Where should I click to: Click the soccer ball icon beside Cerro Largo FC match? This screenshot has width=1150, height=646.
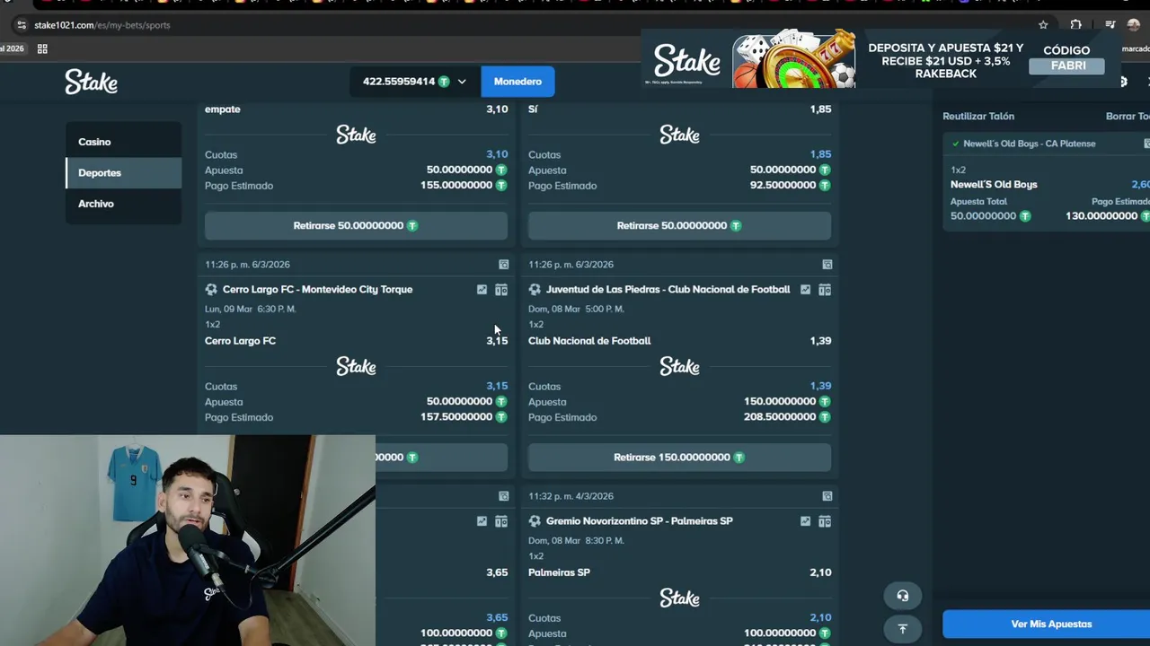[211, 290]
